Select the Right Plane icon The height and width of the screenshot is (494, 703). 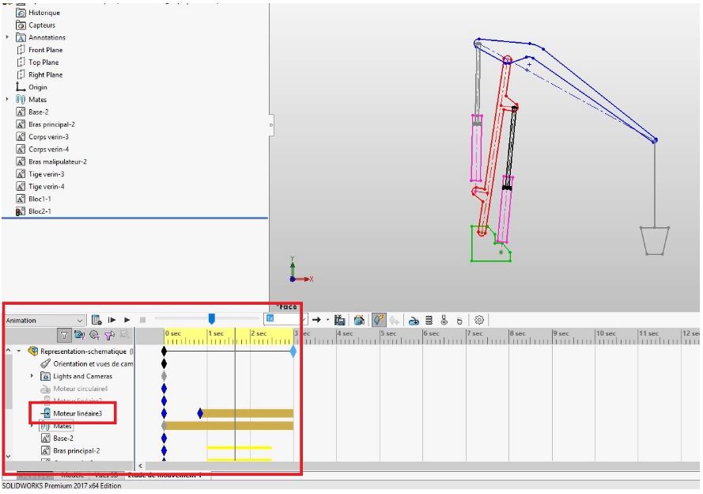click(x=21, y=74)
